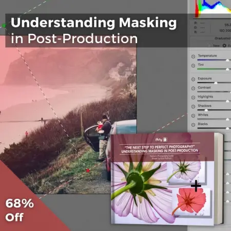Click the minus icon beside Temperature
Viewport: 231px width, 231px height.
(x=193, y=56)
